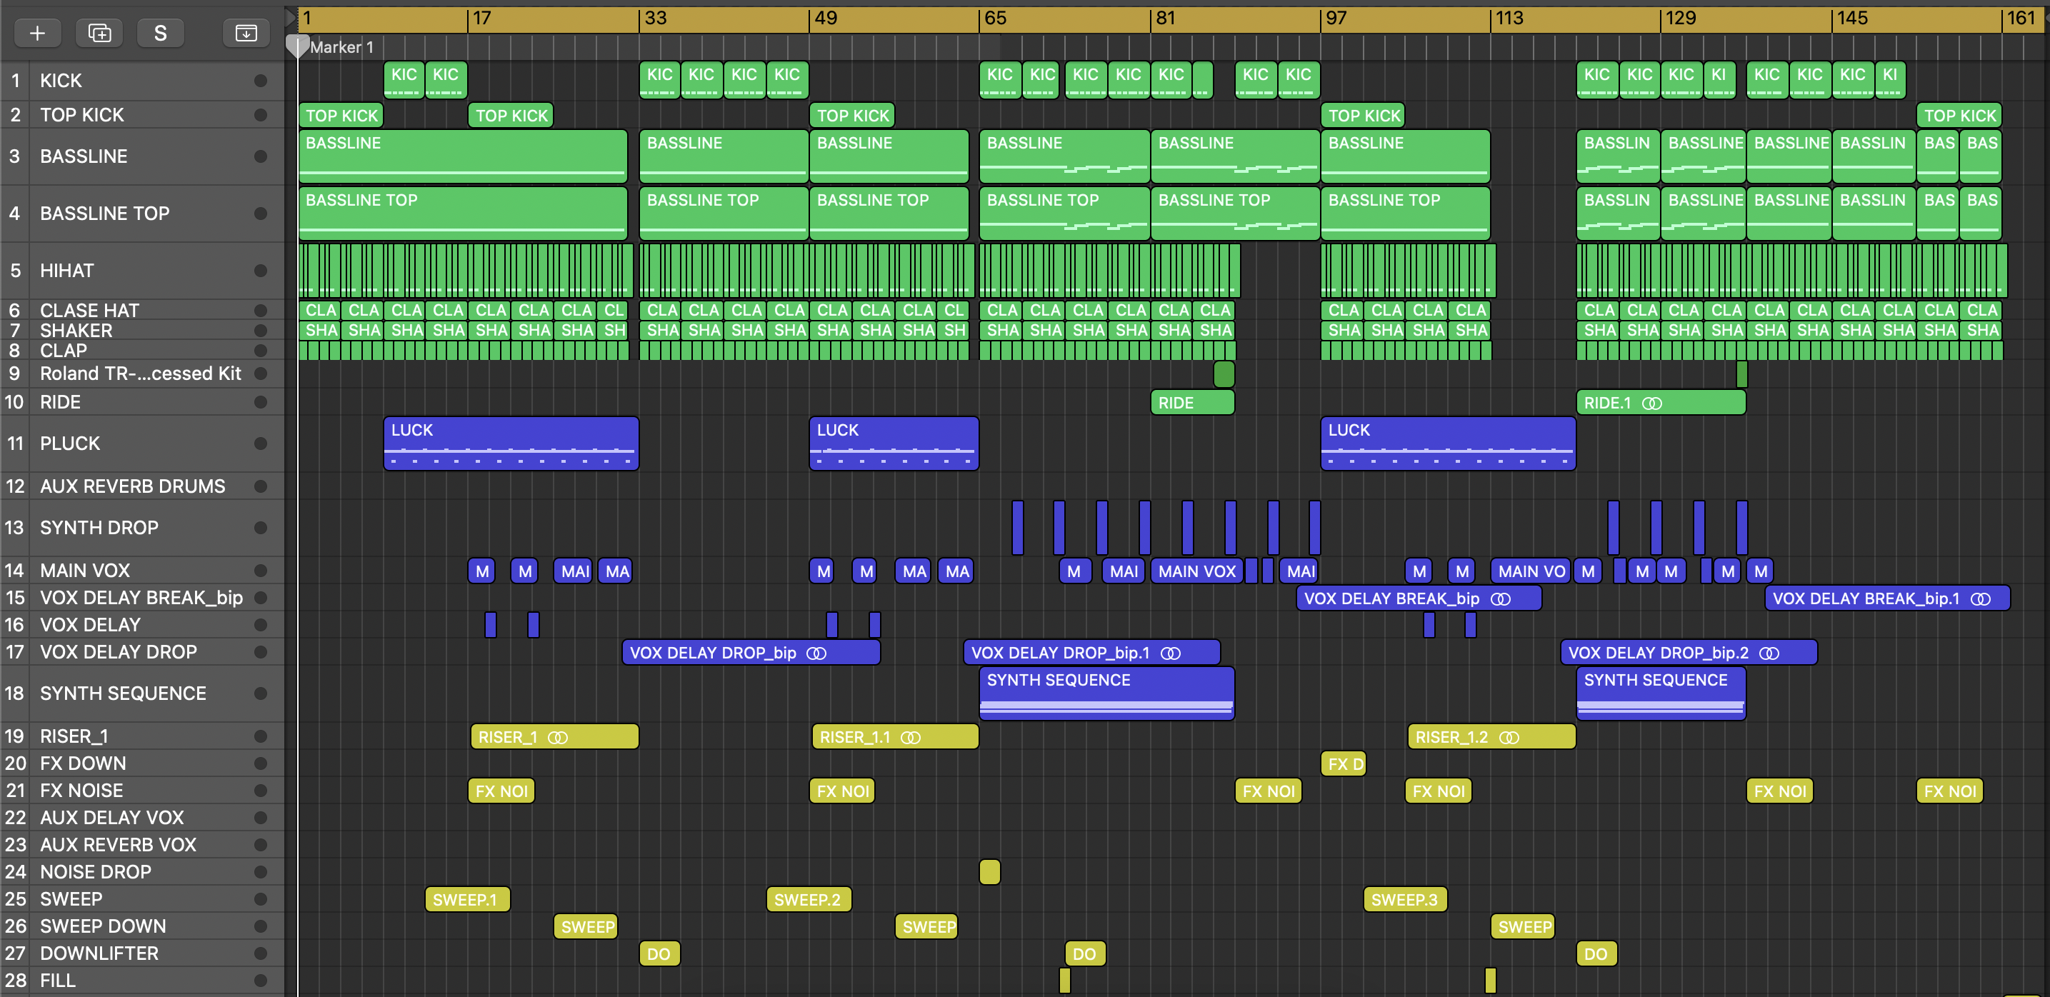
Task: Select the AUX REVERB DRUMS track
Action: pos(141,486)
